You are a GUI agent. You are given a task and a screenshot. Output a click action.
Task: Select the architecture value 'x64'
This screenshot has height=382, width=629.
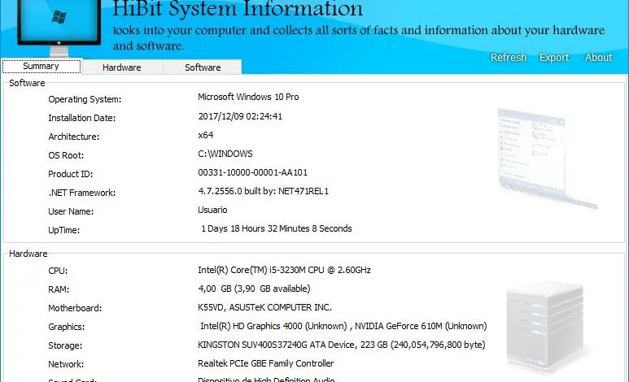(205, 135)
